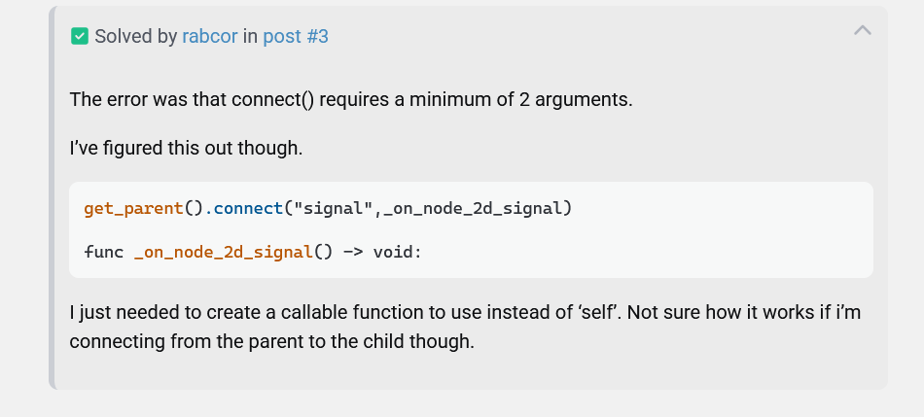This screenshot has height=417, width=924.
Task: Click the "Solved by" label text
Action: pyautogui.click(x=136, y=37)
